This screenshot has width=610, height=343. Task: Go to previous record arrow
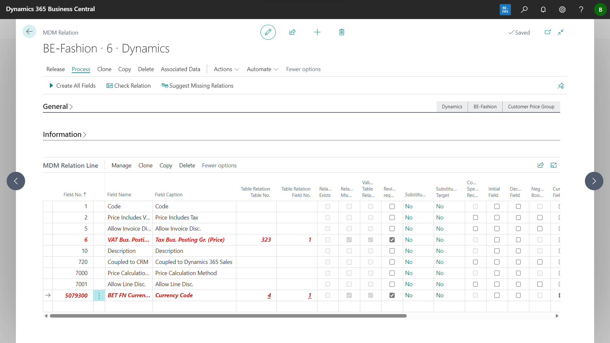click(16, 181)
